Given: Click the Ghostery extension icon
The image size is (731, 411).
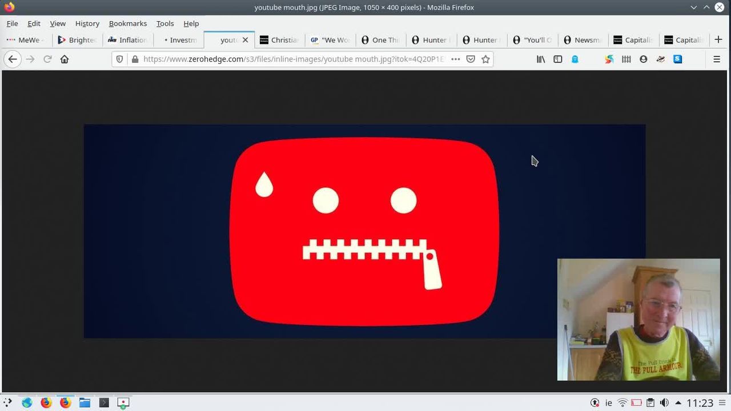Looking at the screenshot, I should 575,59.
